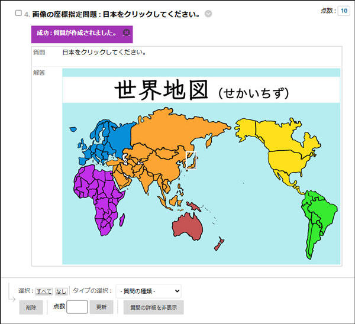355x324 pixels.
Task: Click the 削除 delete button
Action: 31,307
